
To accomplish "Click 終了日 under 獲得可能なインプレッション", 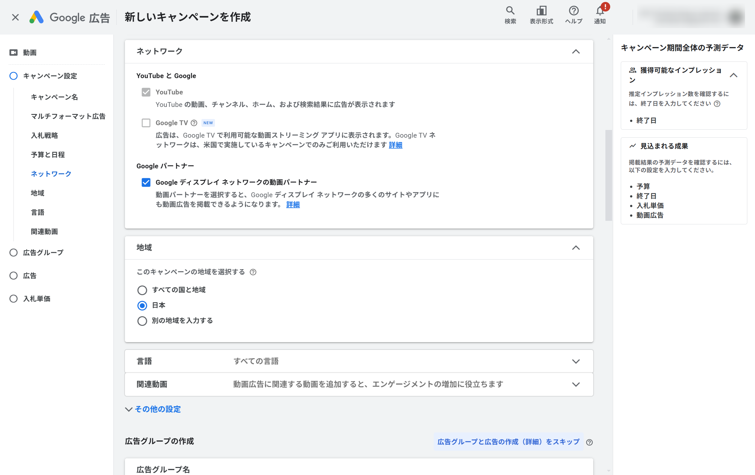I will (x=646, y=121).
